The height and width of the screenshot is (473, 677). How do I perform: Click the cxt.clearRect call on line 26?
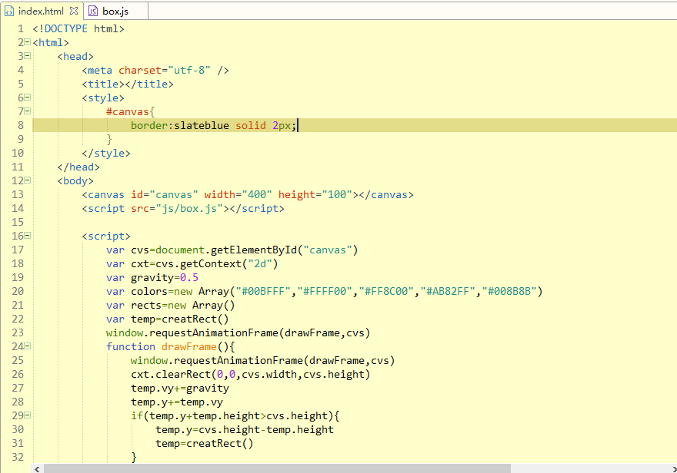click(251, 375)
